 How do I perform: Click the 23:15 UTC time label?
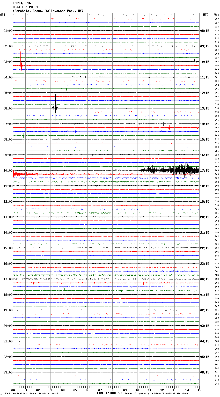click(x=205, y=264)
